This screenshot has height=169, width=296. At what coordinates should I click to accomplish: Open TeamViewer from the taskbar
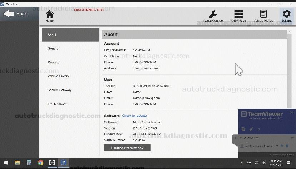pos(52,163)
